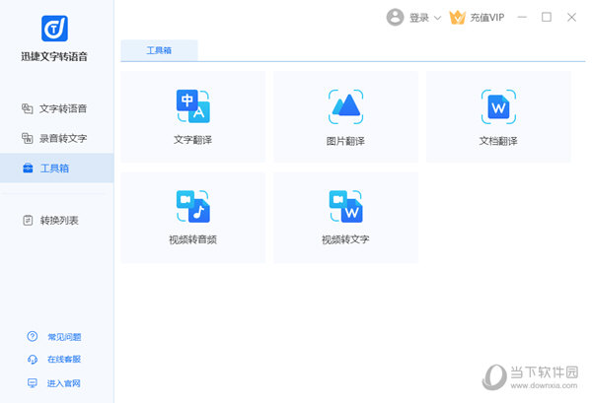592x403 pixels.
Task: Select 工具箱 in the sidebar
Action: click(x=56, y=168)
